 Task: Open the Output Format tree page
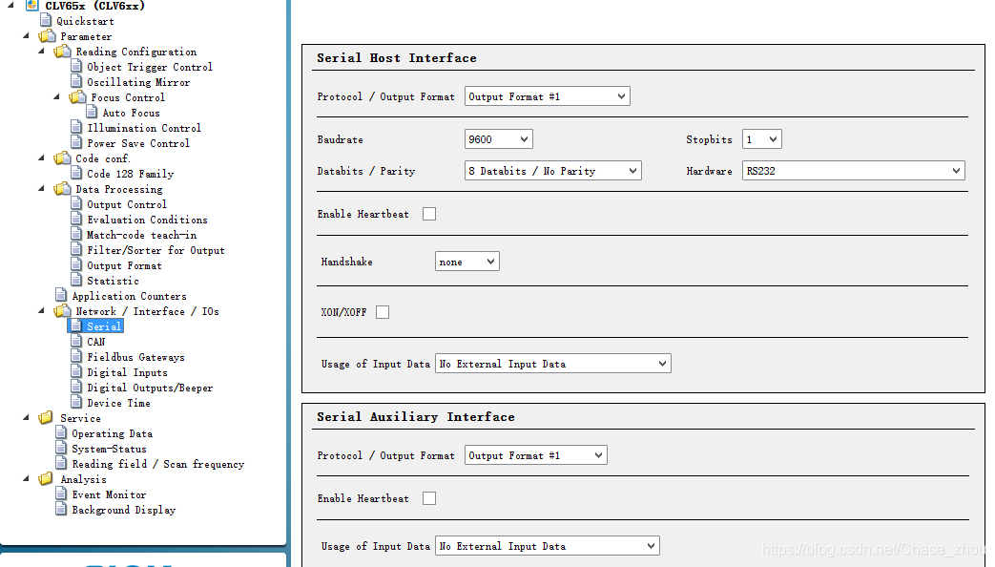click(x=124, y=265)
